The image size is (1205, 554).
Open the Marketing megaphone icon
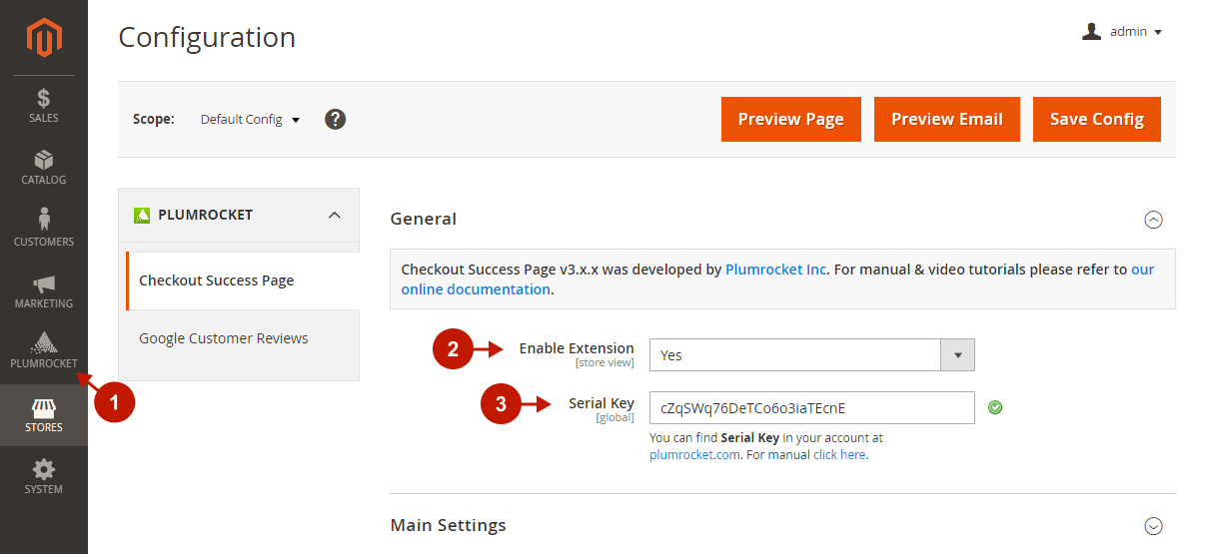[x=44, y=284]
